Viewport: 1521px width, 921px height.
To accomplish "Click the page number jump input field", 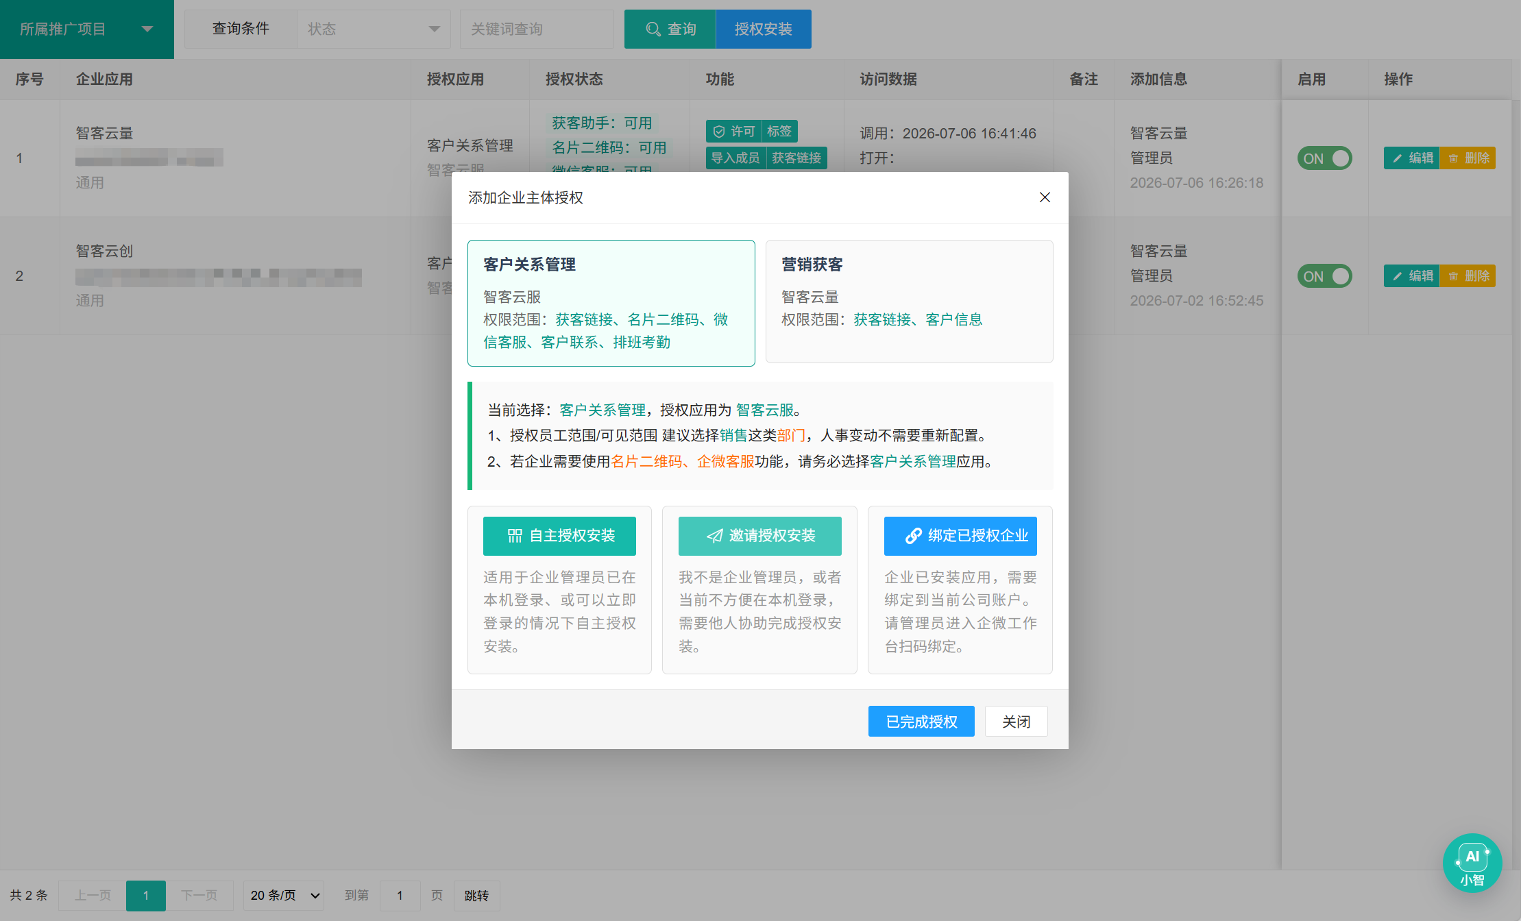I will point(400,896).
